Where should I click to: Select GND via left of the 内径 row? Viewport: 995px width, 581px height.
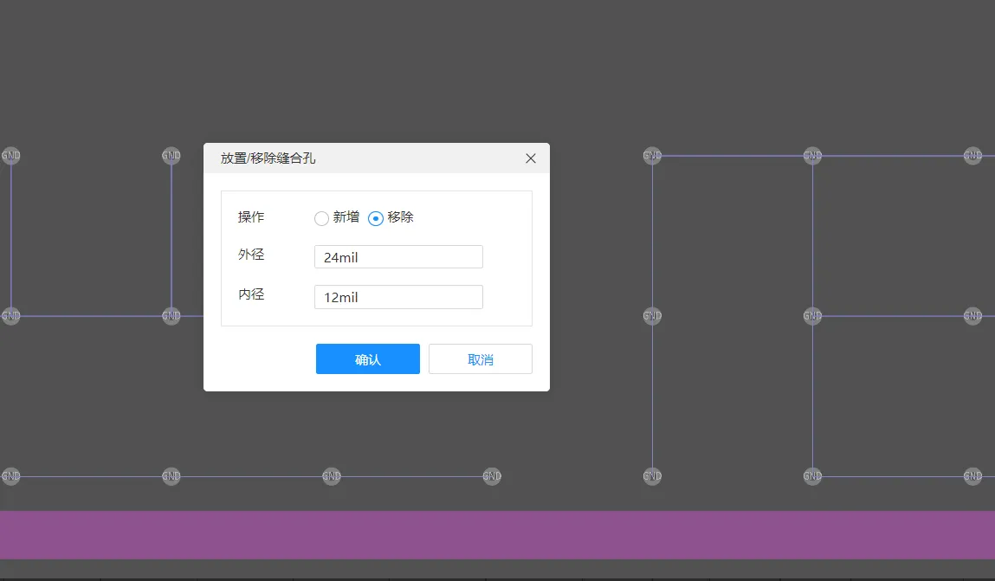click(x=171, y=316)
